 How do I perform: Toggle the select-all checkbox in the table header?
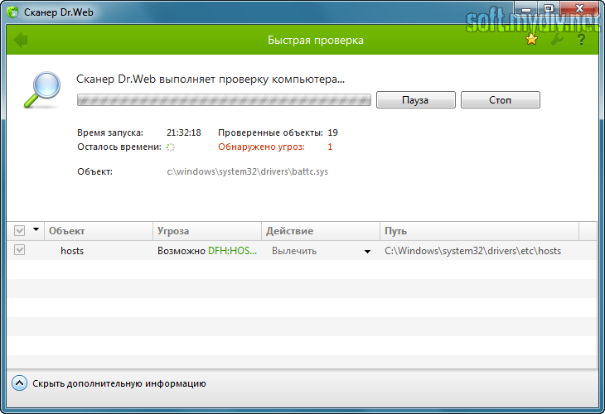pos(19,230)
